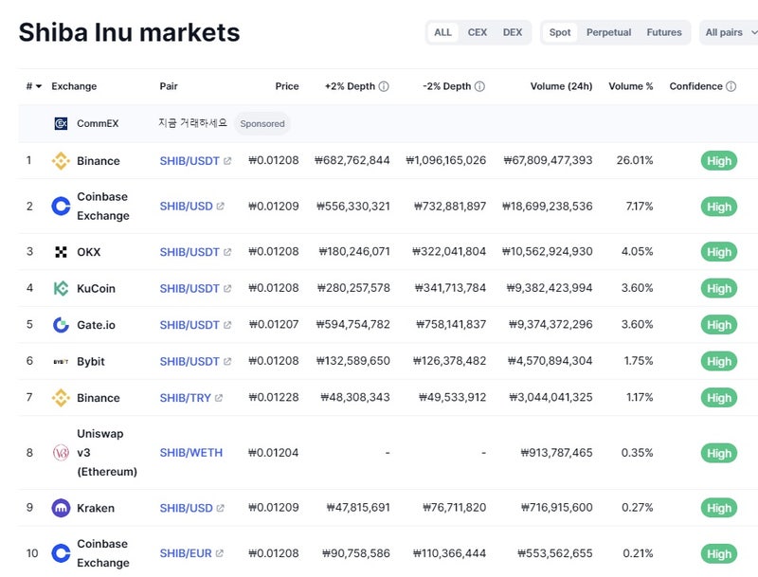The image size is (758, 577).
Task: Filter markets by CEX
Action: pos(478,32)
